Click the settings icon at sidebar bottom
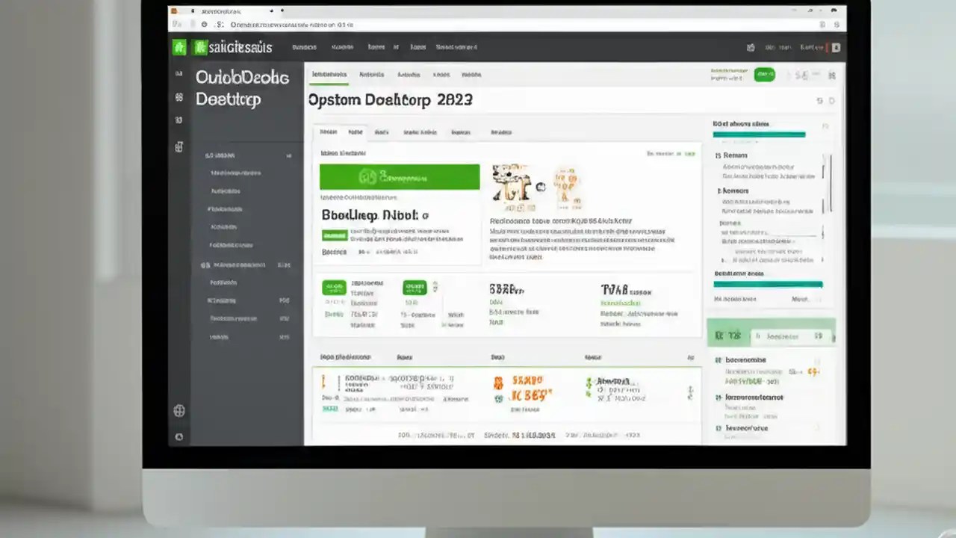The height and width of the screenshot is (538, 956). (x=179, y=436)
